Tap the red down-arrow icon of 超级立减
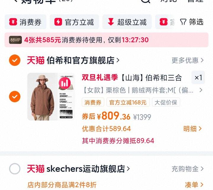The width and height of the screenshot is (213, 190). pyautogui.click(x=111, y=22)
